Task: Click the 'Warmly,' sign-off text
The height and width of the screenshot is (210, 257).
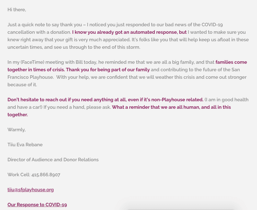Action: (17, 130)
